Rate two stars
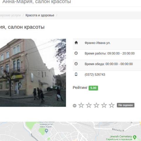Viewport: 141px width, 141px height. tap(89, 105)
